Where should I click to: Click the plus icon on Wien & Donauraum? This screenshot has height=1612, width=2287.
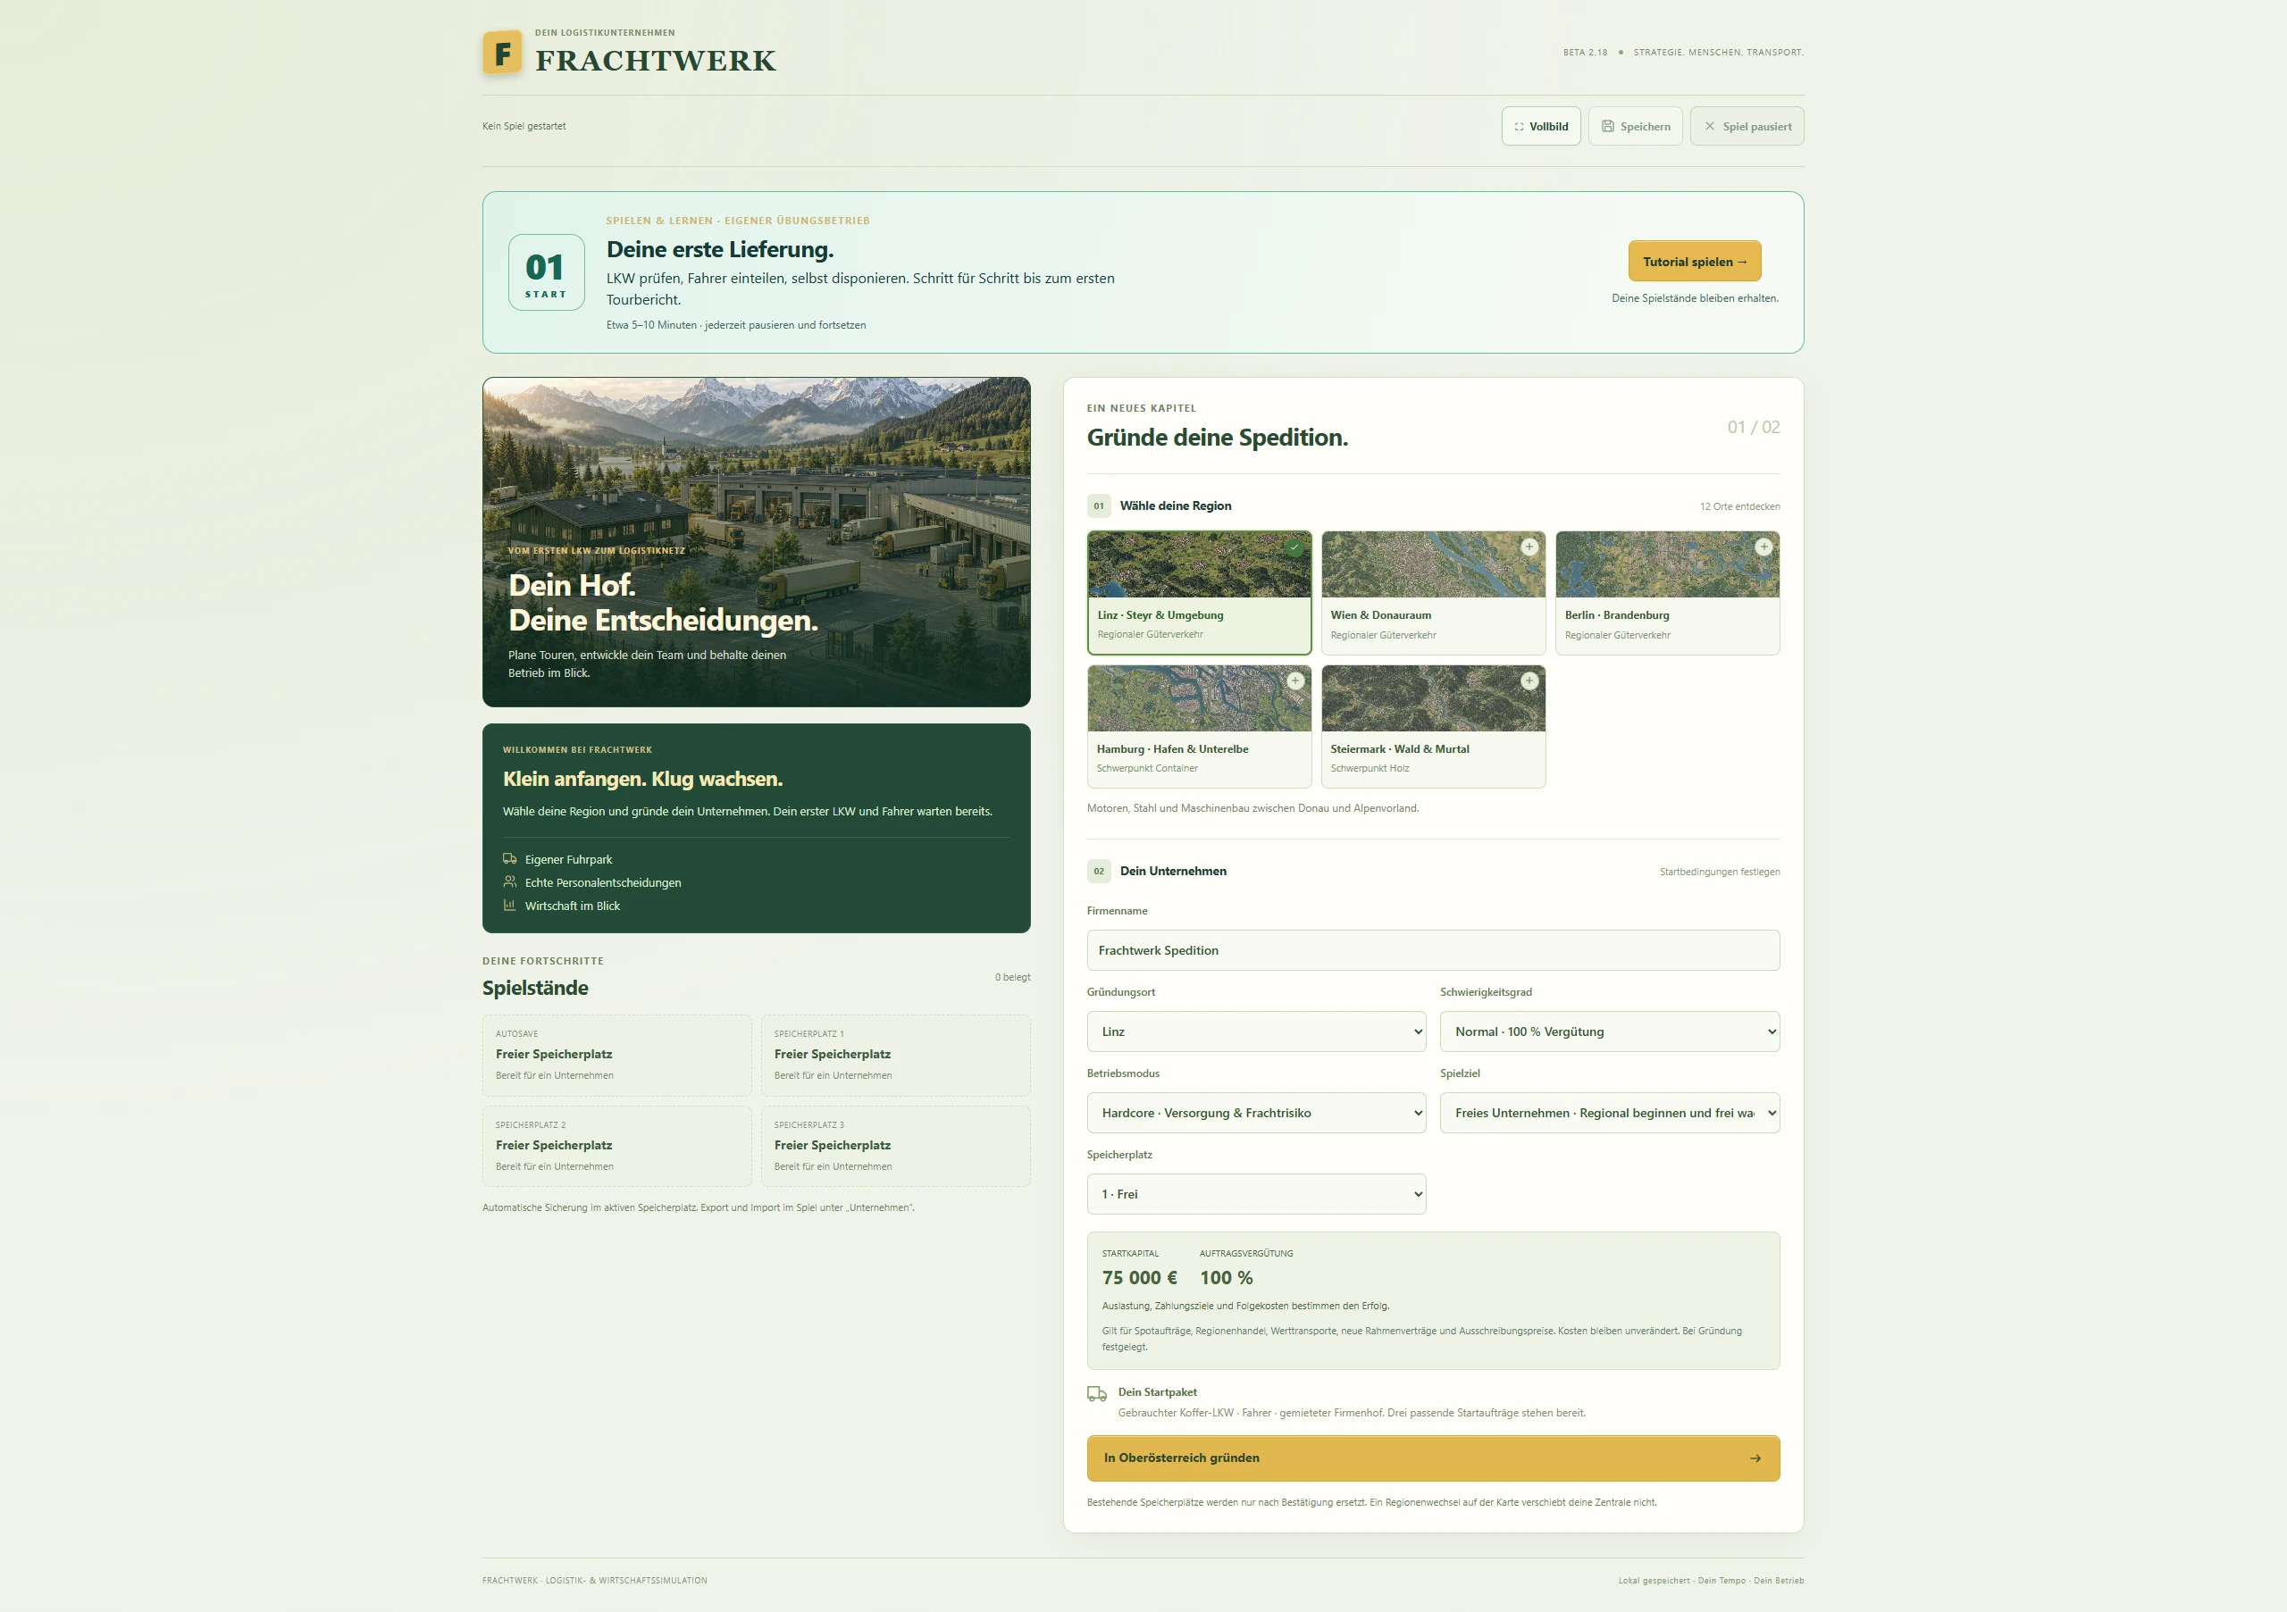1529,547
